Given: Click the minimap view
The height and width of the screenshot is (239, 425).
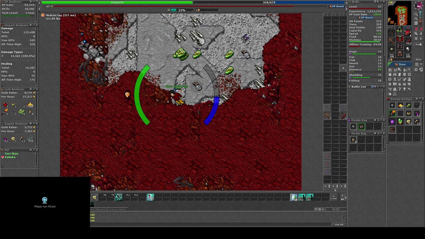Looking at the screenshot, I should [x=400, y=13].
